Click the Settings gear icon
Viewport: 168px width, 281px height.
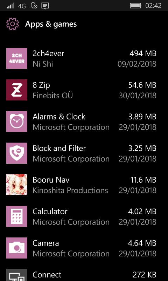[x=13, y=24]
